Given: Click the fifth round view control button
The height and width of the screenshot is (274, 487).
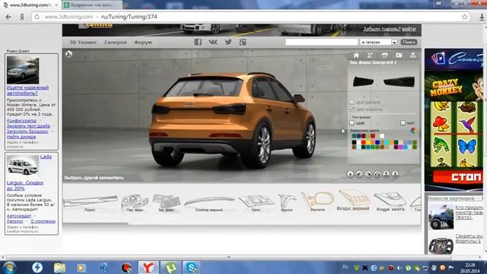Looking at the screenshot, I should click(x=386, y=174).
